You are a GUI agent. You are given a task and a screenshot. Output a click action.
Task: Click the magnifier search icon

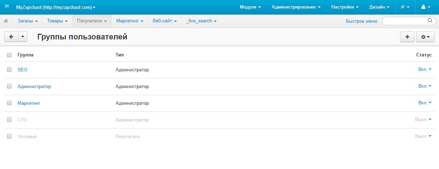[430, 21]
